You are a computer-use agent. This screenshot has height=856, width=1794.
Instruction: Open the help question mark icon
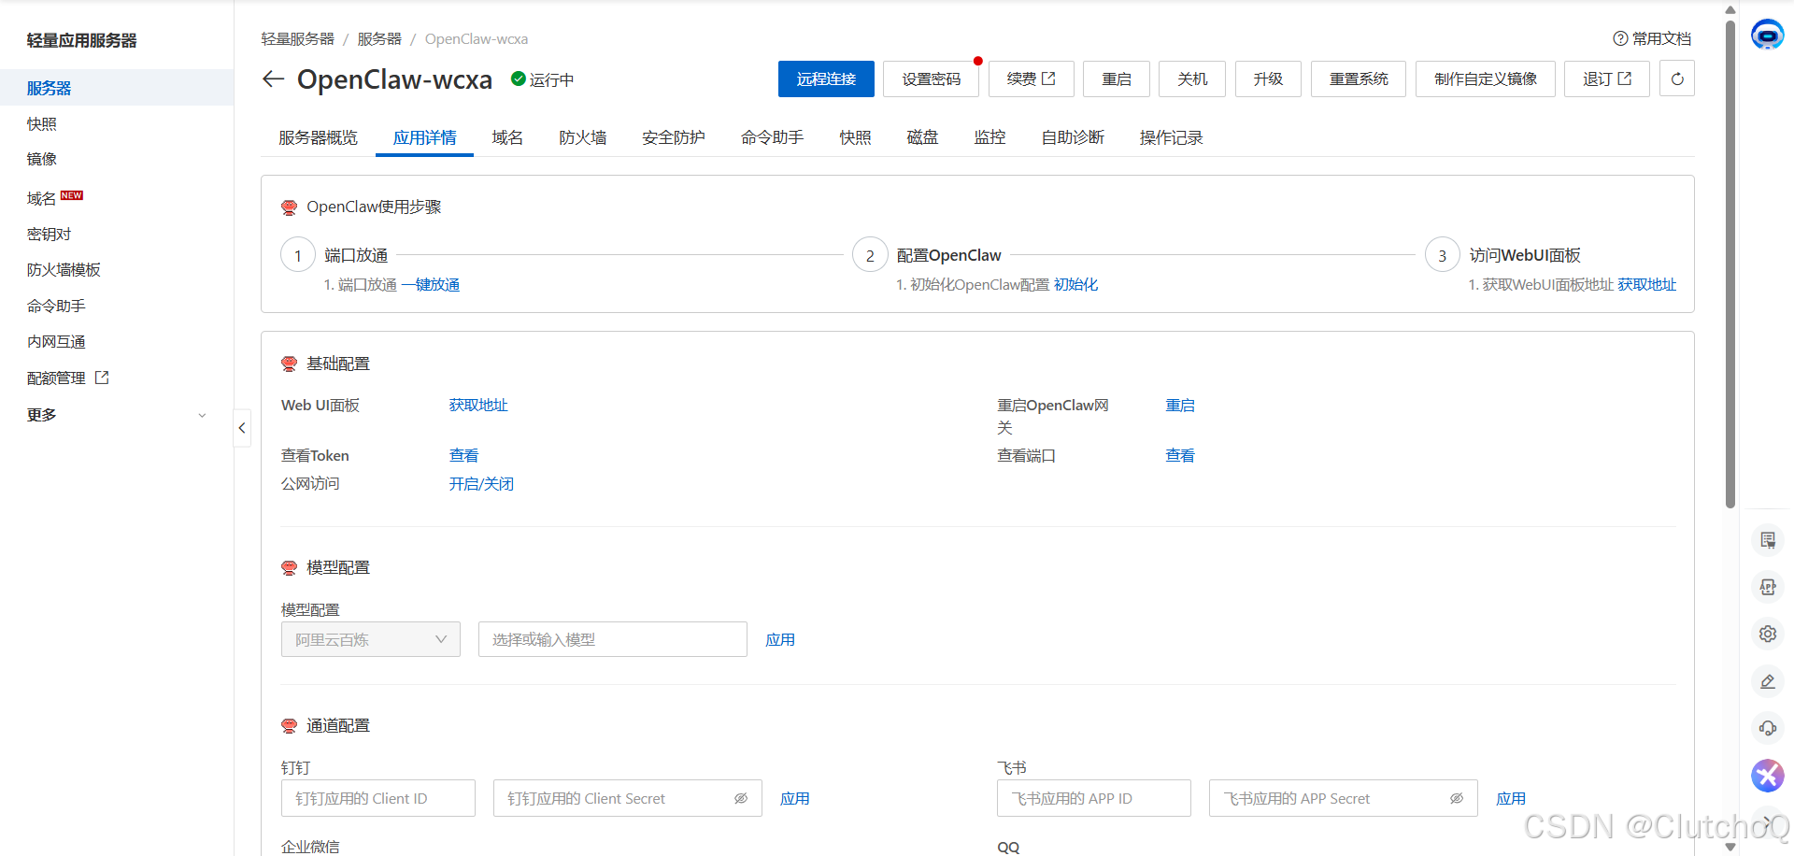tap(1620, 38)
